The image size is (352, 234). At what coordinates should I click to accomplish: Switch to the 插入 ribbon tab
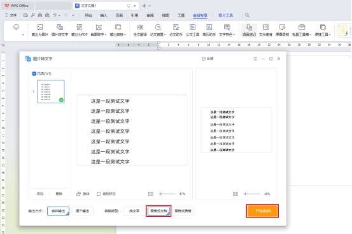pos(104,15)
